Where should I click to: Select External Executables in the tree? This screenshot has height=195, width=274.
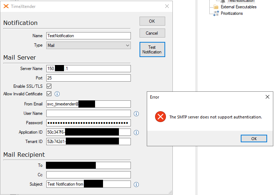(239, 7)
